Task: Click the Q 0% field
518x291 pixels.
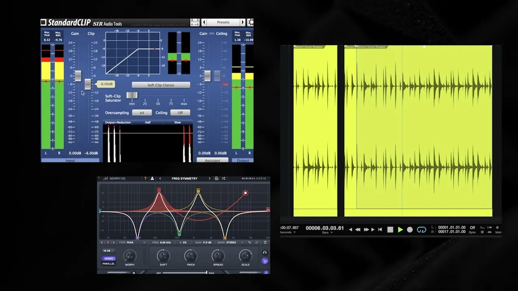Action: 183,242
